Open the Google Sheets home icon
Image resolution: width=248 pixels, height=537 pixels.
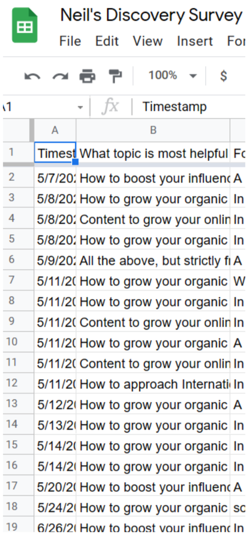(25, 26)
